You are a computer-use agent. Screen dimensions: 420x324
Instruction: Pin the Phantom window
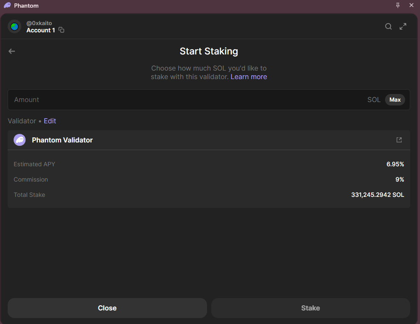point(398,6)
